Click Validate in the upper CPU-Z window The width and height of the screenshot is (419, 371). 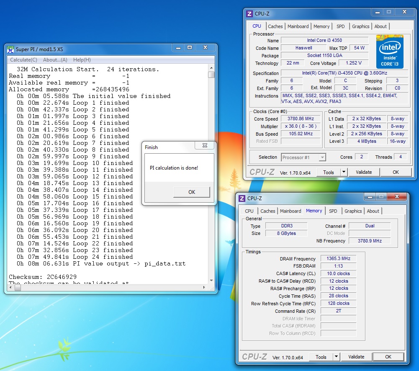(364, 173)
